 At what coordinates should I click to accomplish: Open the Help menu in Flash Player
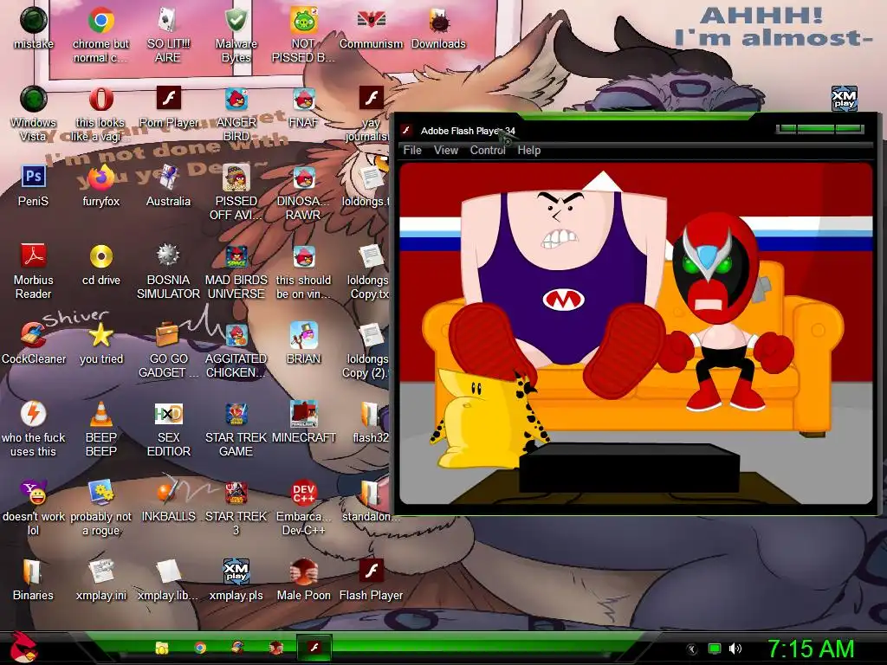529,151
